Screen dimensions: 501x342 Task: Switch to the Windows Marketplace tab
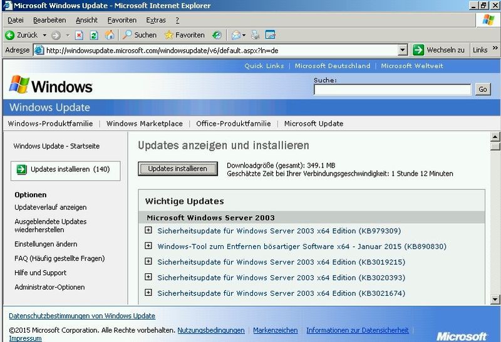145,124
